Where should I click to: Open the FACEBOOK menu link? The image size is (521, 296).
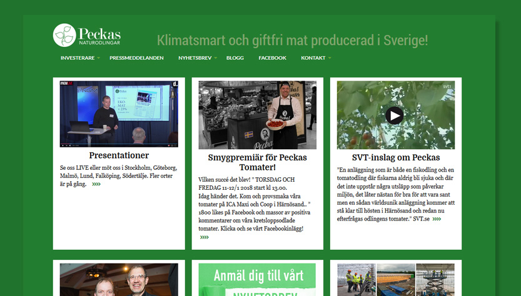[272, 58]
